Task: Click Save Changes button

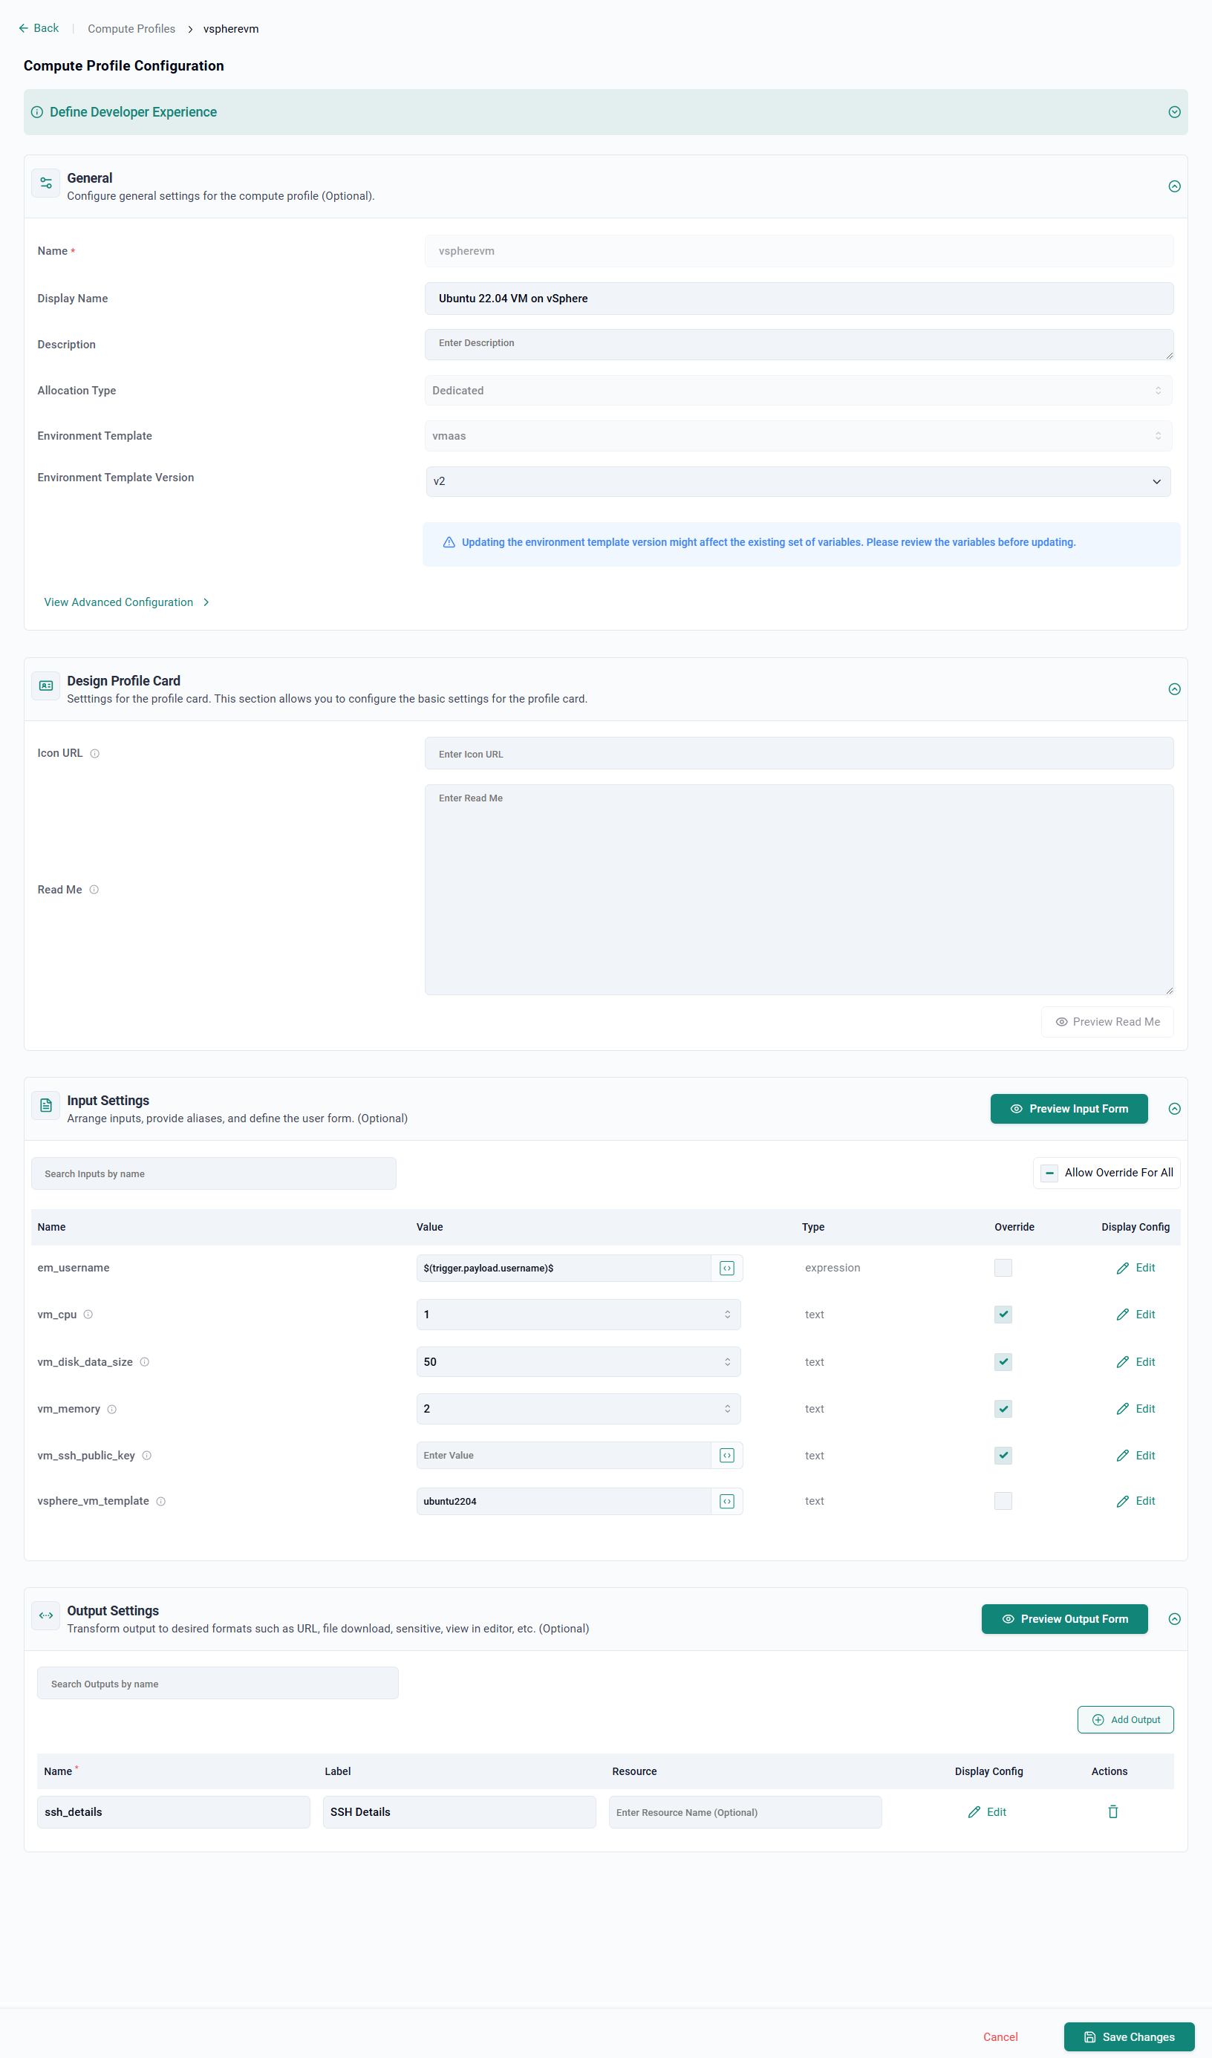Action: pyautogui.click(x=1129, y=2038)
